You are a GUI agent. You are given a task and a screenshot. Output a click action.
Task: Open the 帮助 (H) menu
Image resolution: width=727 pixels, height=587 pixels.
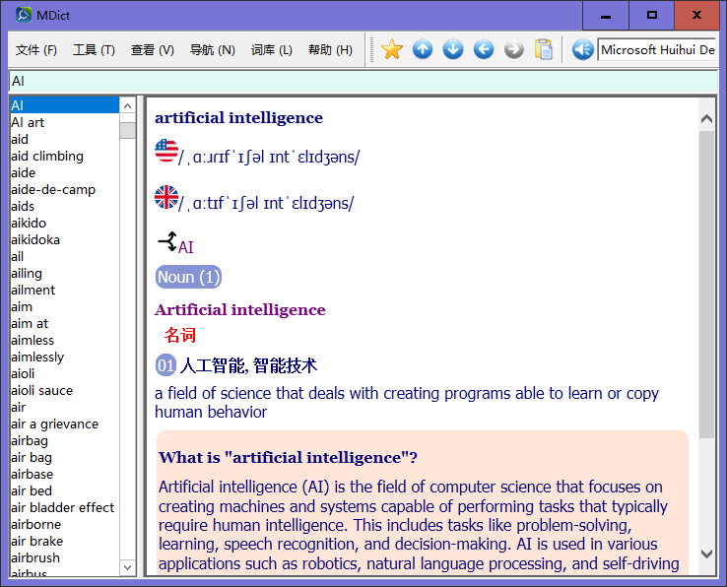point(330,49)
